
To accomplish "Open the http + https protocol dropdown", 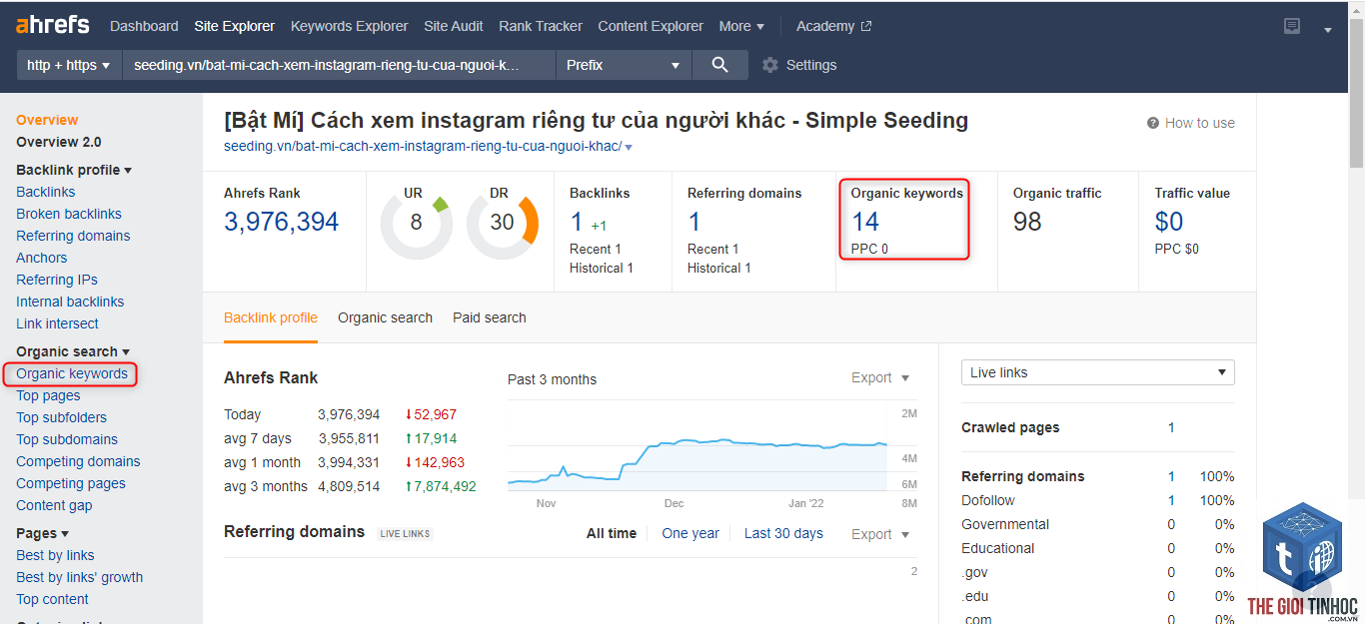I will 69,65.
